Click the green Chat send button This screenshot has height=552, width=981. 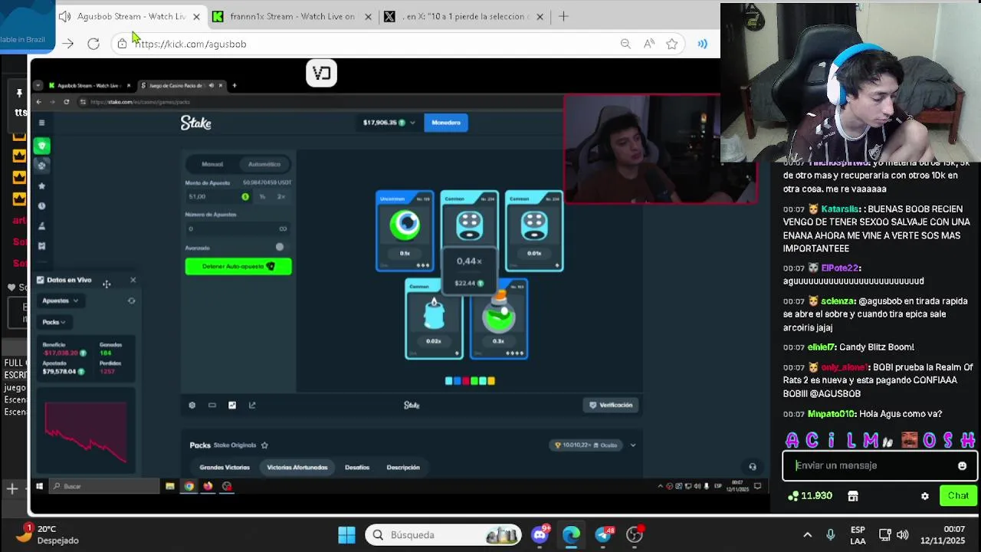[x=958, y=496]
